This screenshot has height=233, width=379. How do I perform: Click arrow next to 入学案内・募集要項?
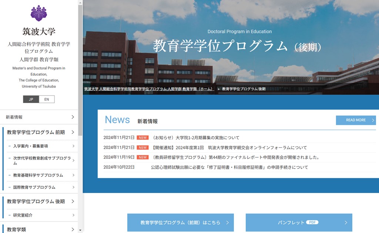(x=74, y=146)
